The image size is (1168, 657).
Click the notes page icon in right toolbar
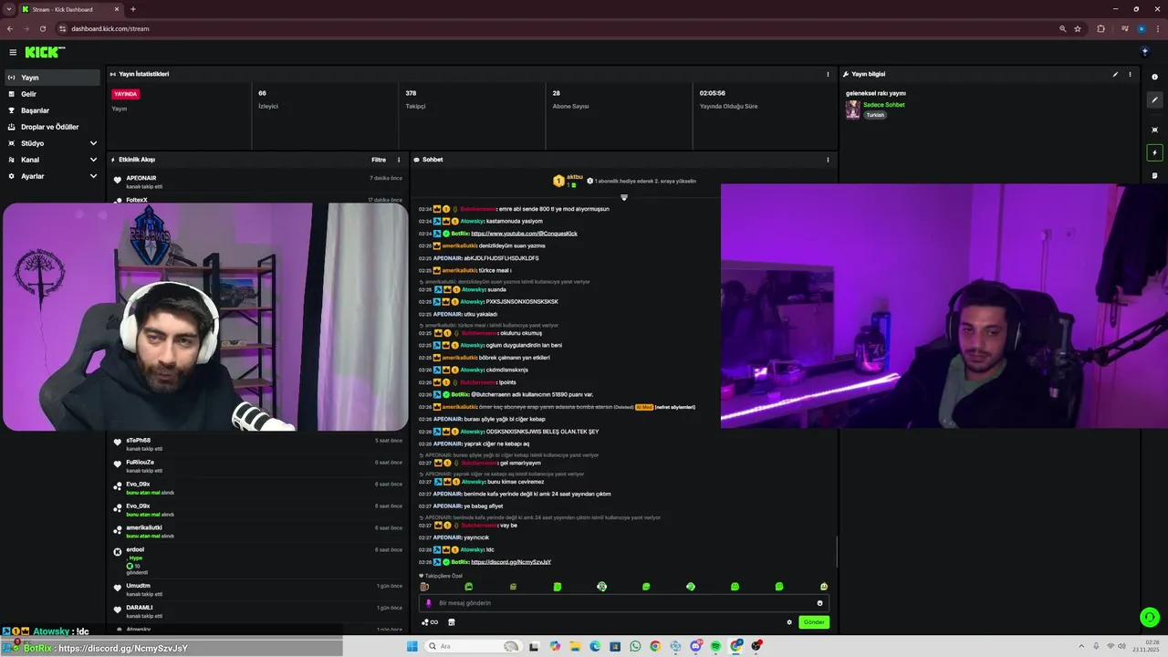pos(1154,175)
